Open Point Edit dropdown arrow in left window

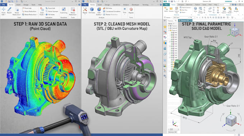5,15
